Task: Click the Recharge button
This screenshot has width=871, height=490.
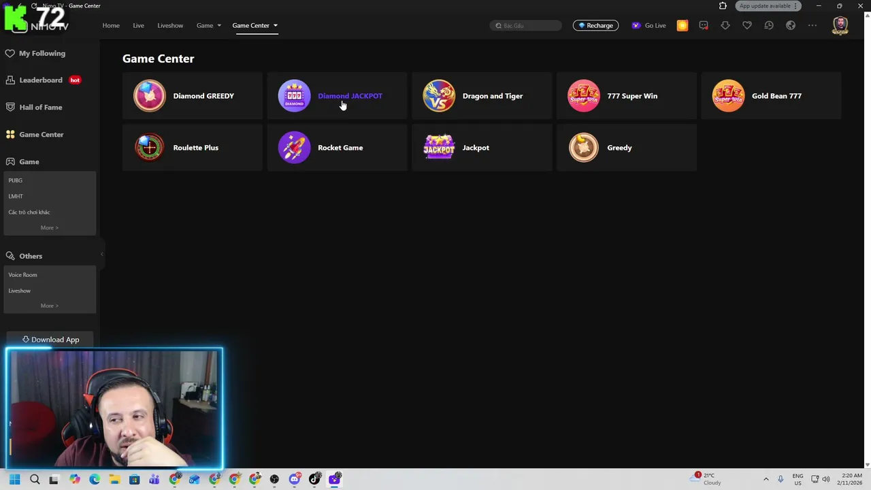Action: coord(595,25)
